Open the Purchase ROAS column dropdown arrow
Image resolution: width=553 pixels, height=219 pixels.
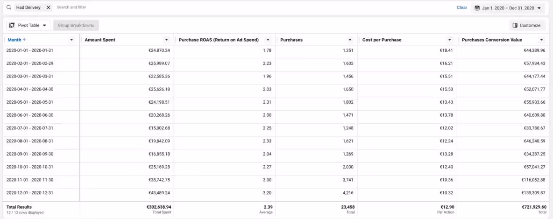click(x=268, y=40)
